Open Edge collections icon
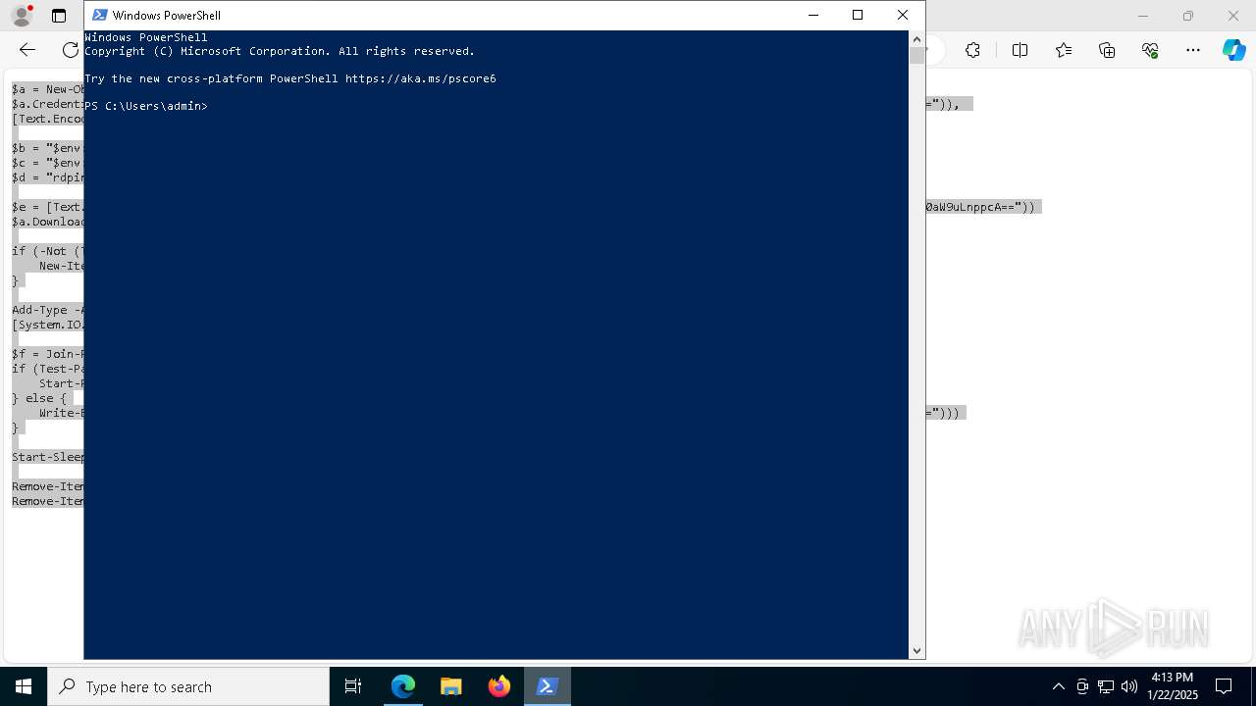The image size is (1256, 706). [x=1107, y=50]
